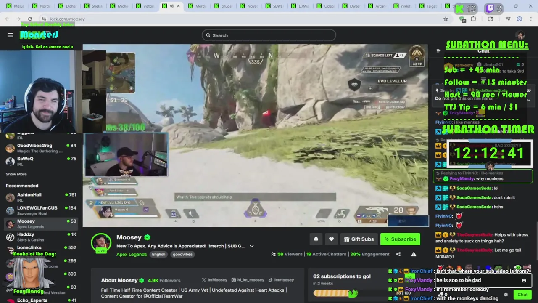Open the immoosey TikTok link
Screen dimensions: 538x303
[281, 280]
